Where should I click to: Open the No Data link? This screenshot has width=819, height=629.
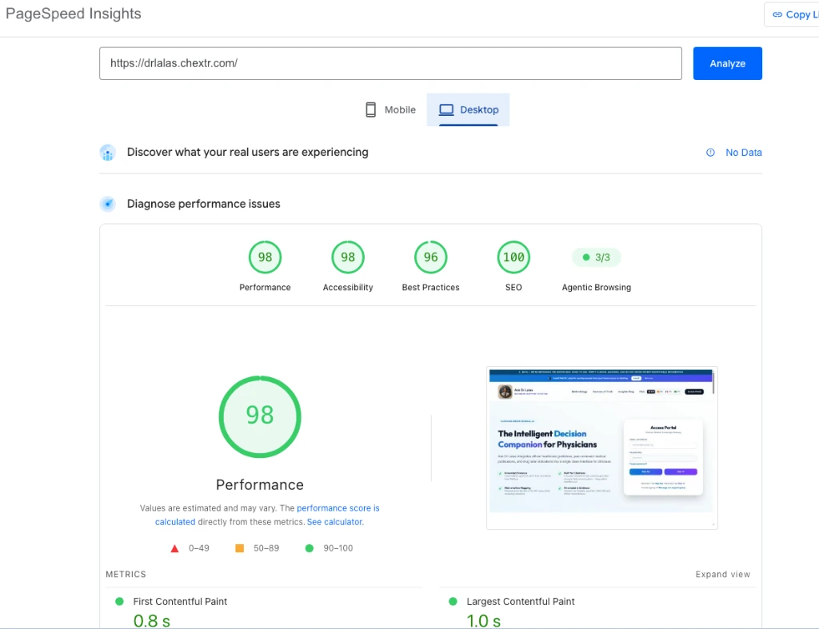[743, 153]
